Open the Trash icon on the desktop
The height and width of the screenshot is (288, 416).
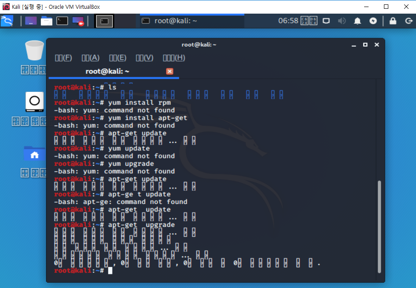34,50
